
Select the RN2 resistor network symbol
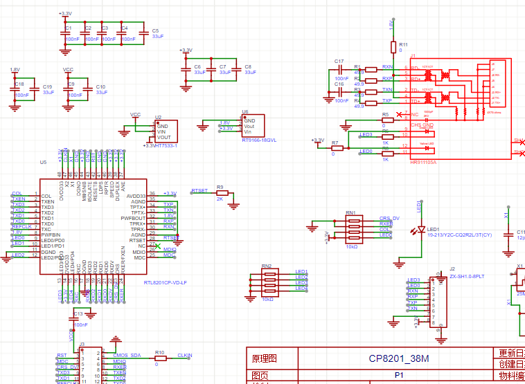click(x=270, y=282)
